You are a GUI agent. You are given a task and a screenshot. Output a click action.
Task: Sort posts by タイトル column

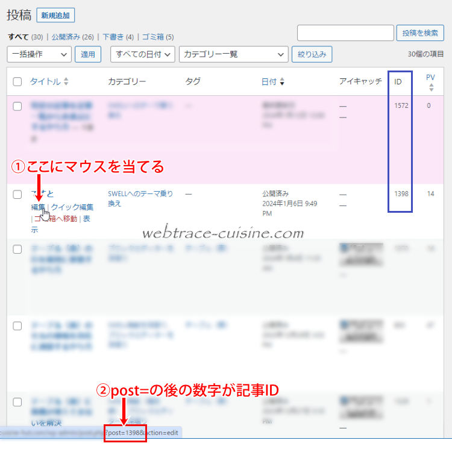[46, 81]
